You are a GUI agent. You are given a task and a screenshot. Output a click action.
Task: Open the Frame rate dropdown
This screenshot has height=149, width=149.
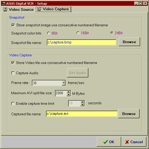64,83
